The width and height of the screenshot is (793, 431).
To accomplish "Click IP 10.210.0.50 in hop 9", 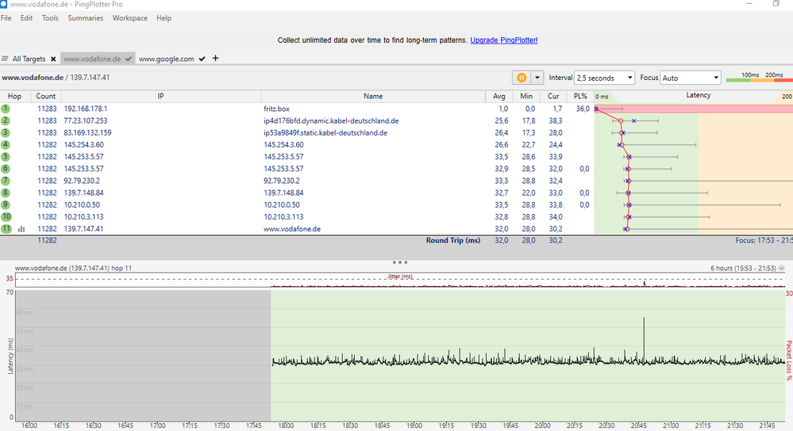I will pos(82,204).
